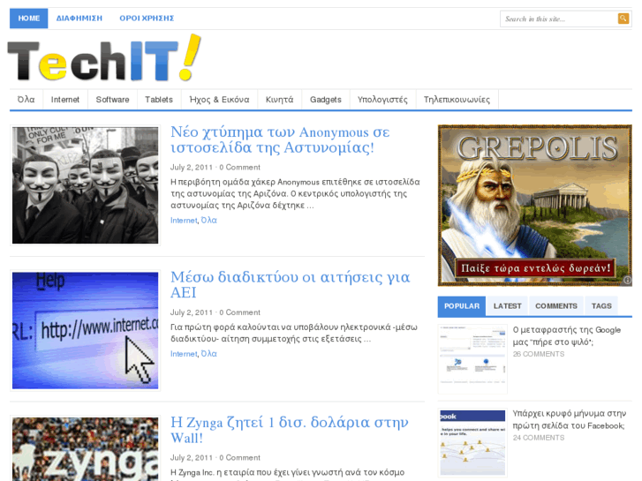Viewport: 642px width, 481px height.
Task: Click the Grepolis advertisement banner
Action: (535, 205)
